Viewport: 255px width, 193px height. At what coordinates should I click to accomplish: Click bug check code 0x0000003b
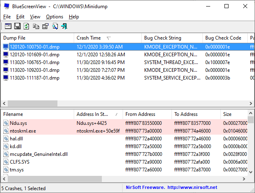(x=218, y=78)
